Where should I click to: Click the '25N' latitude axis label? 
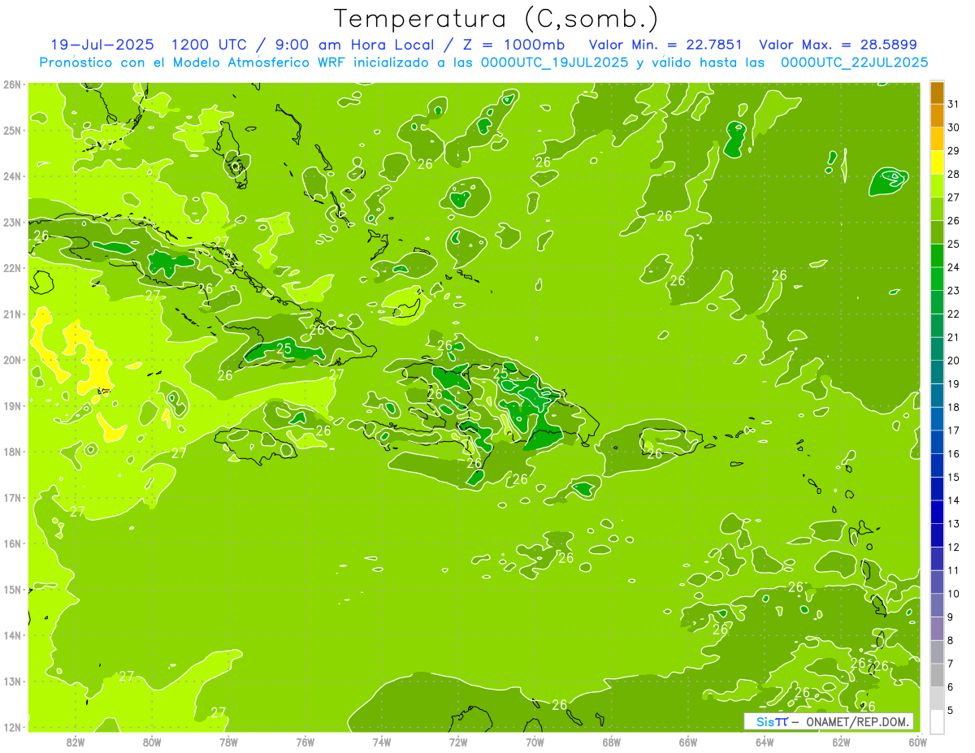(x=11, y=130)
